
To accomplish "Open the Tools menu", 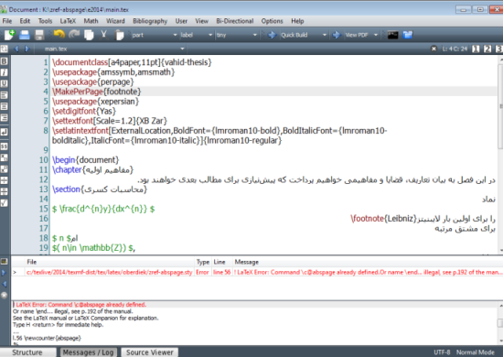I will click(x=45, y=21).
